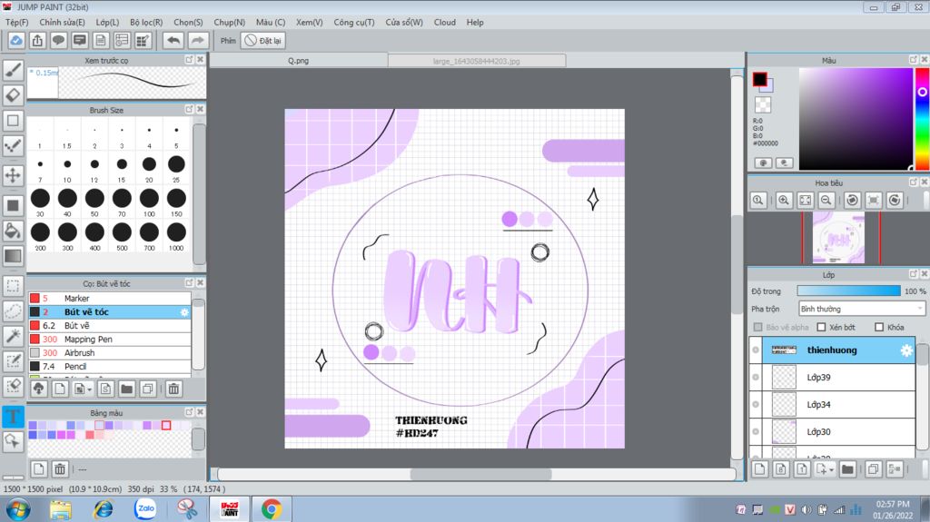Open the Pha trộn blend mode dropdown
The width and height of the screenshot is (930, 522).
pos(862,309)
